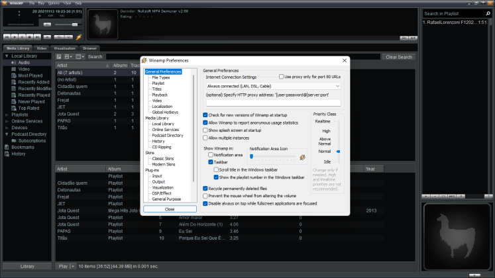
Task: Open the Options menu
Action: click(54, 3)
